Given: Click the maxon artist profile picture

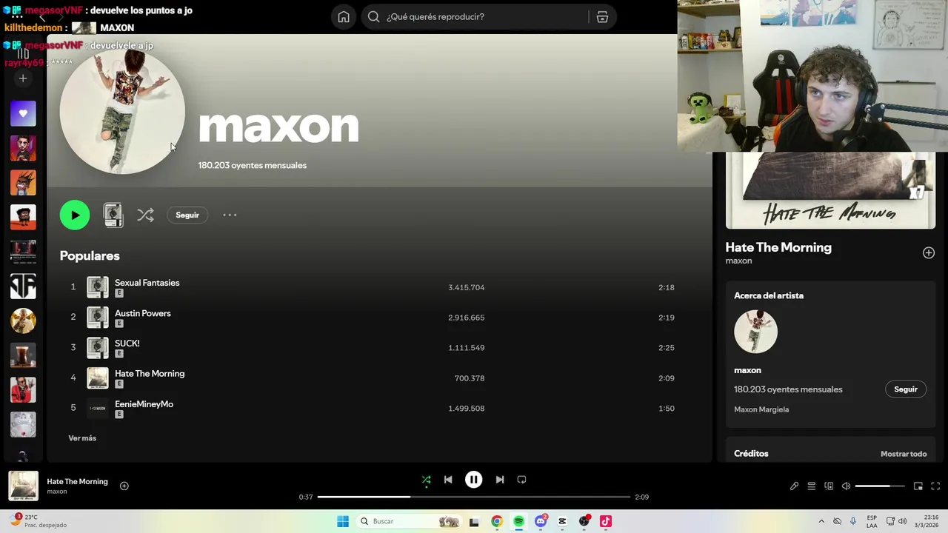Looking at the screenshot, I should [122, 111].
